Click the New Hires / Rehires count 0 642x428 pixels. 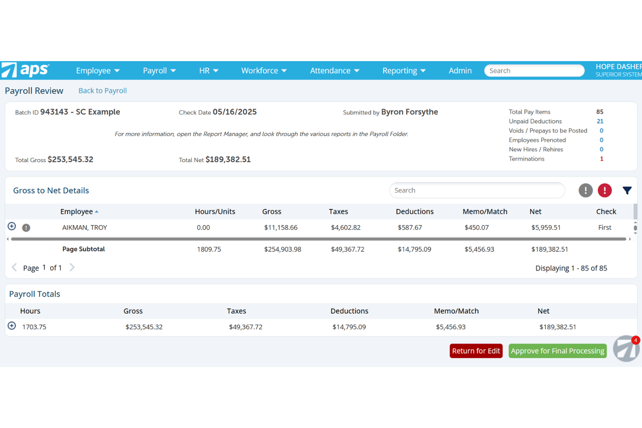[x=601, y=149]
